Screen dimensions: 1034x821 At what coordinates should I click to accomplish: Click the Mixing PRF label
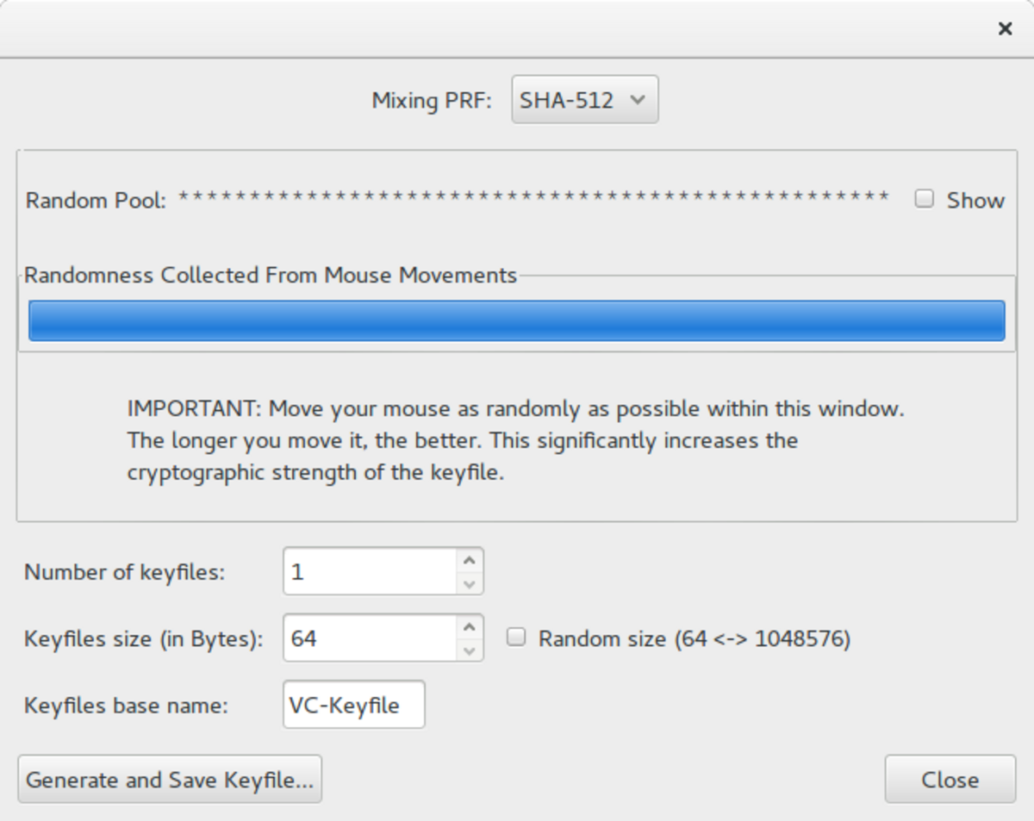click(x=431, y=101)
